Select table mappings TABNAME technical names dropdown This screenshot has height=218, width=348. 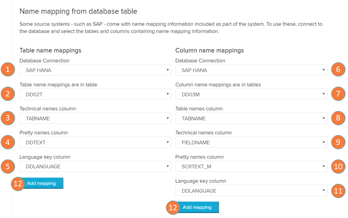tap(95, 118)
